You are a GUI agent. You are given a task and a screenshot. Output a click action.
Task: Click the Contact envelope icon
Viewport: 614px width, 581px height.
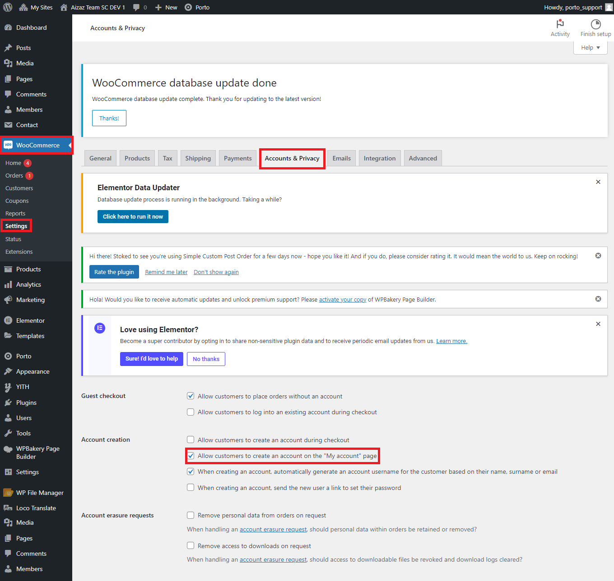8,125
